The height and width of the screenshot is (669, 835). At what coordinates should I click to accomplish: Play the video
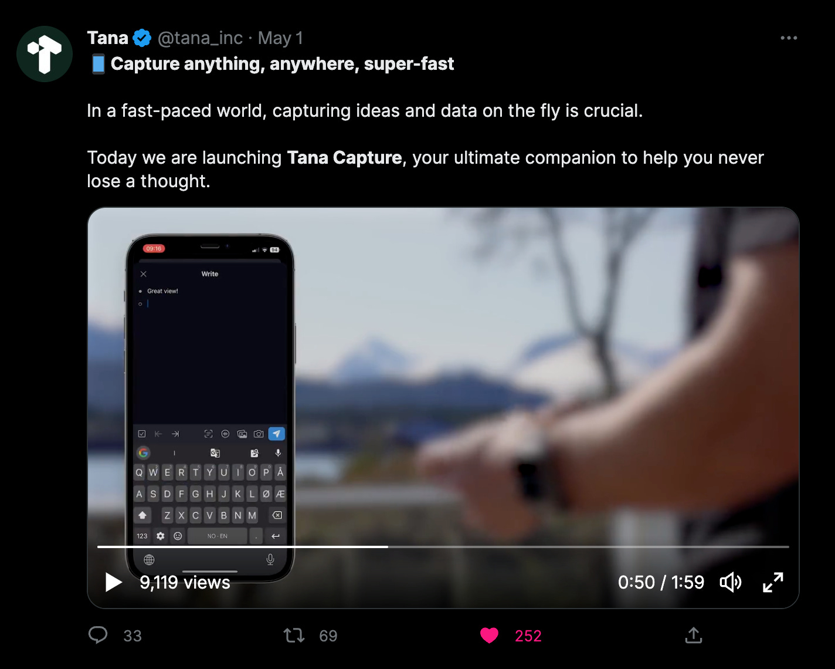113,582
